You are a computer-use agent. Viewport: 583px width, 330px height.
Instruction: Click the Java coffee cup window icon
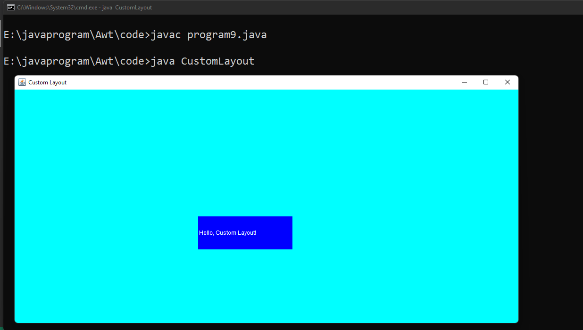[22, 82]
